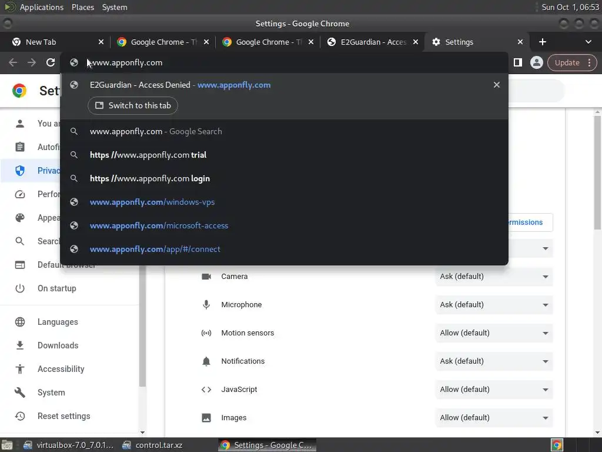Open the Motion sensors permission dropdown

(x=494, y=333)
